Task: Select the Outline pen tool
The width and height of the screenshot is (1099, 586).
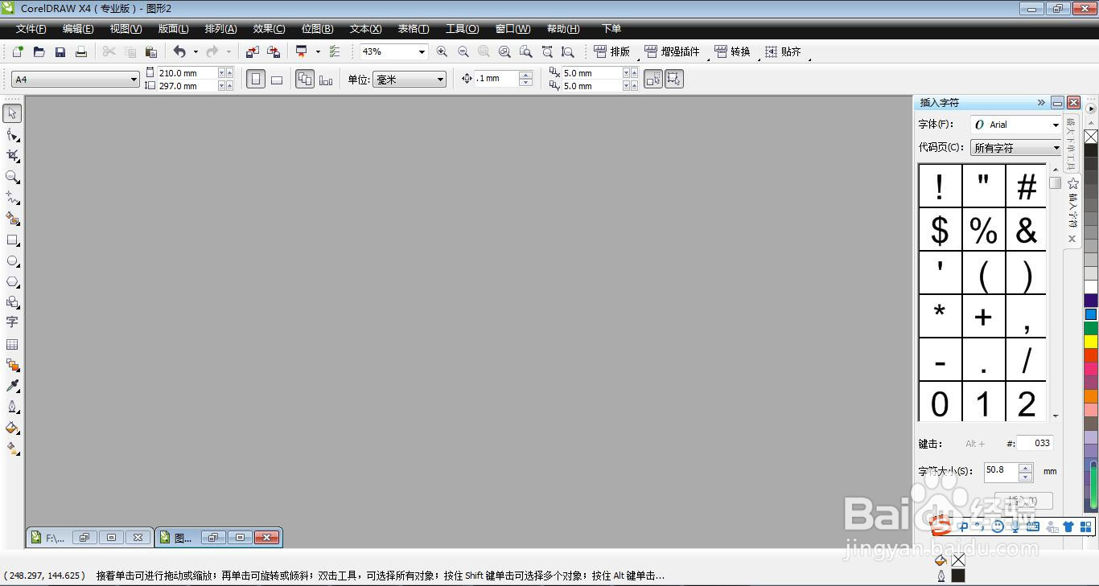Action: pyautogui.click(x=12, y=407)
